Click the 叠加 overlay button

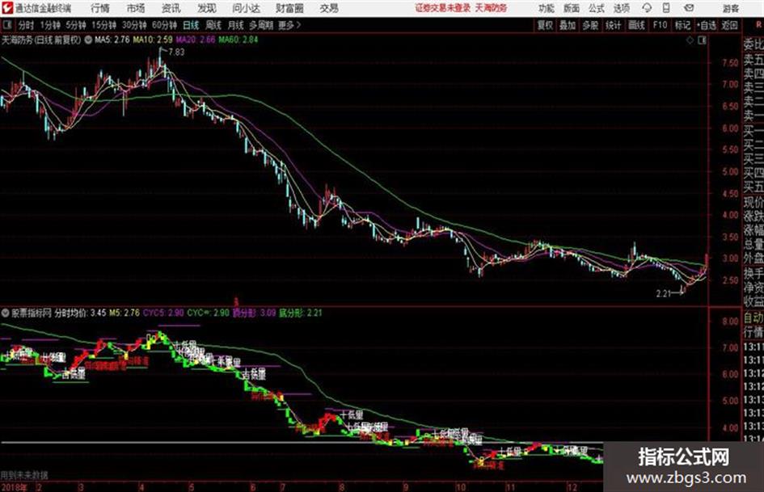[568, 25]
